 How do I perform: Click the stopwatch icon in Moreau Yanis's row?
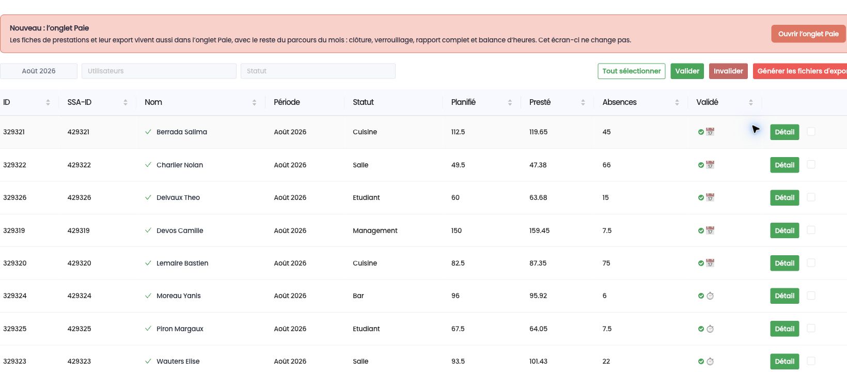[710, 296]
